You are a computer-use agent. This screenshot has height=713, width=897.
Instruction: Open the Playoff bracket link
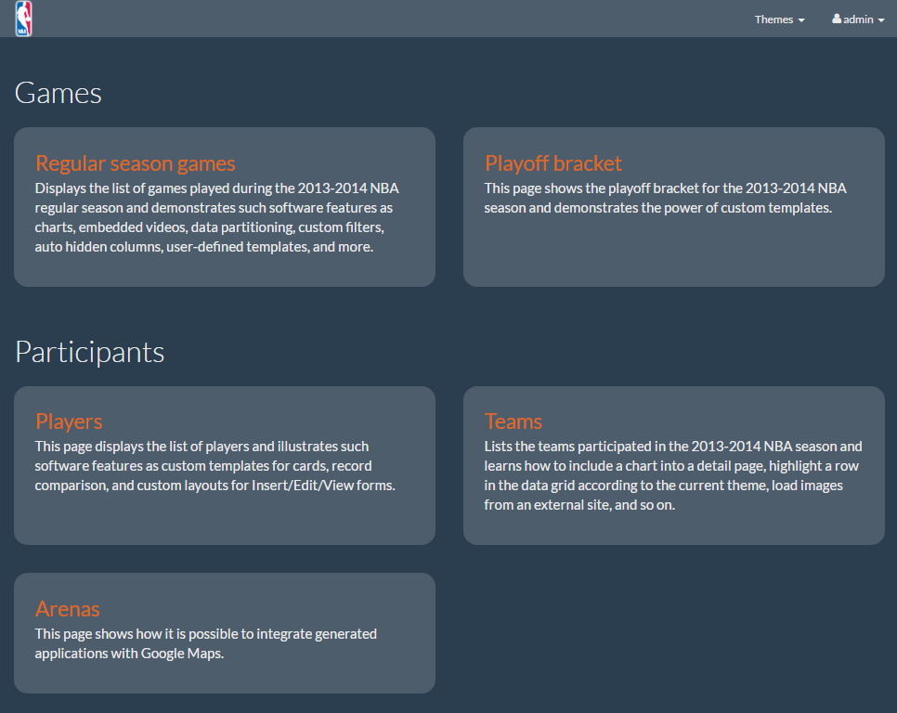pyautogui.click(x=553, y=163)
